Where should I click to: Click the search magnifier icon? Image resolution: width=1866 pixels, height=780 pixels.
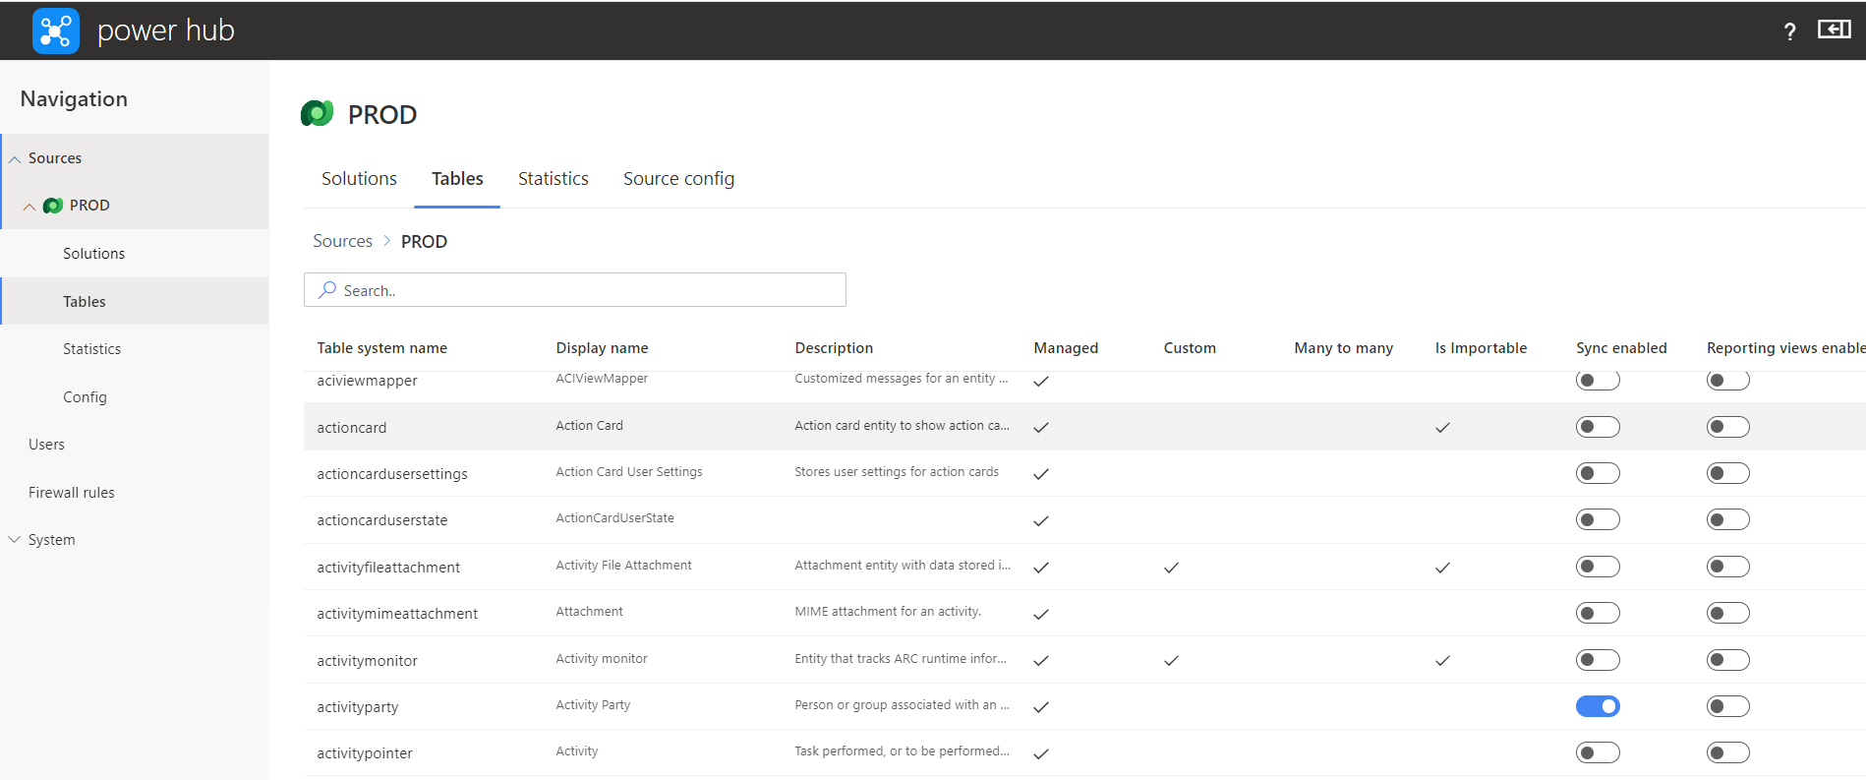tap(327, 290)
